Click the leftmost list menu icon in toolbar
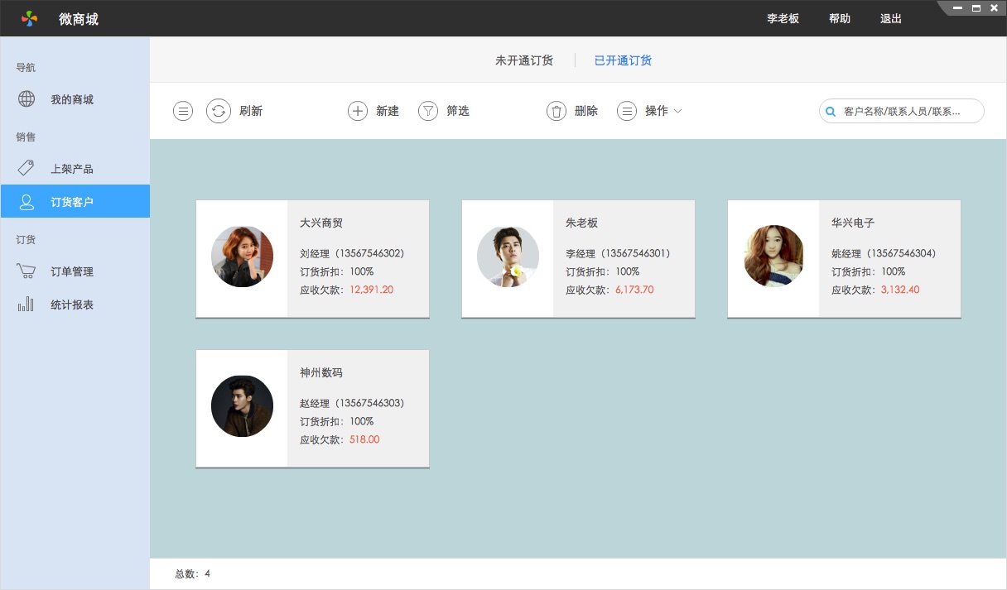This screenshot has width=1007, height=590. point(183,111)
